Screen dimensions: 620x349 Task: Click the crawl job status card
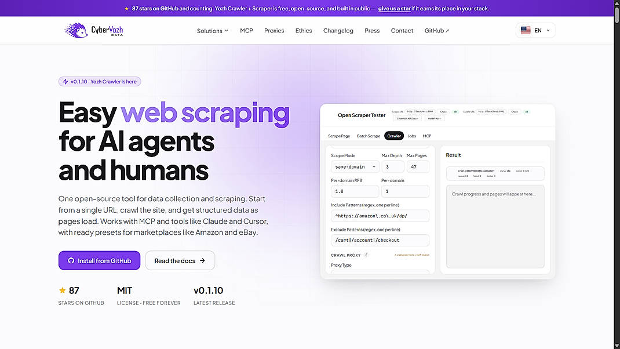(495, 173)
